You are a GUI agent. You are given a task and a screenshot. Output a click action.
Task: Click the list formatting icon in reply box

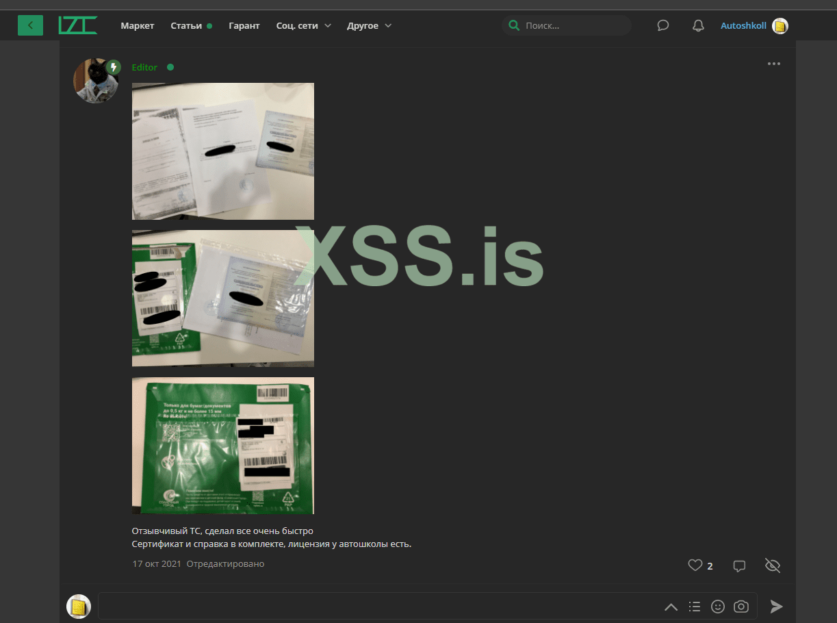tap(695, 607)
